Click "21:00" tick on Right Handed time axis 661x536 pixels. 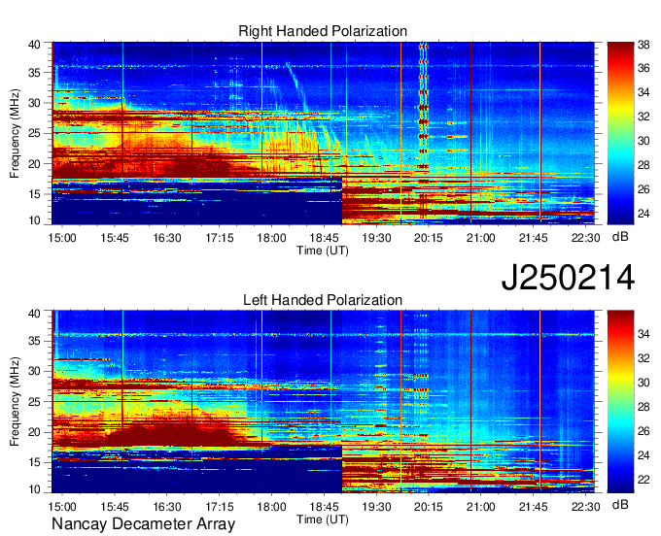pyautogui.click(x=480, y=238)
